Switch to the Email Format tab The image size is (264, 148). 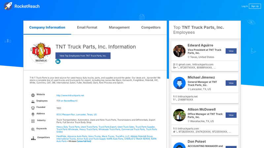point(87,28)
